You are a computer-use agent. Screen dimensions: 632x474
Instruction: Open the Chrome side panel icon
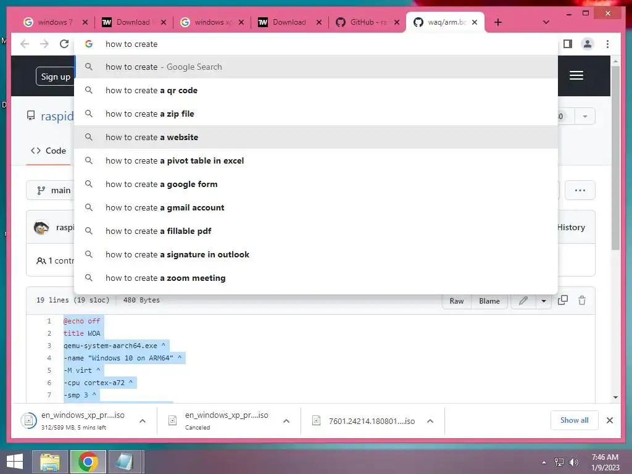click(568, 44)
